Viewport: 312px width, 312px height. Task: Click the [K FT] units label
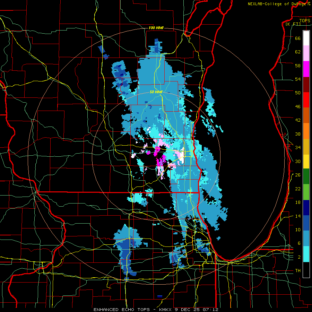pyautogui.click(x=293, y=24)
